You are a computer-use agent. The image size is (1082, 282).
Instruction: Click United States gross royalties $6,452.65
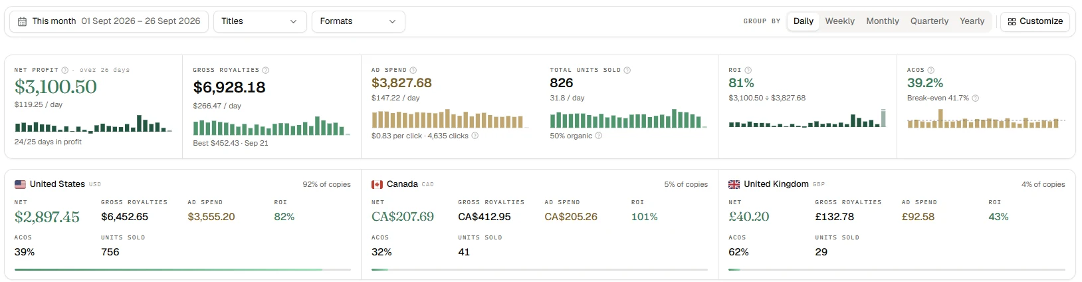(x=125, y=217)
